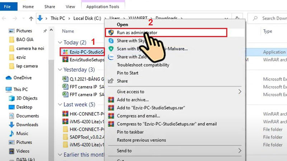Open the SADPTool_v3.0.2.4 folder
This screenshot has width=287, height=161.
click(x=83, y=137)
